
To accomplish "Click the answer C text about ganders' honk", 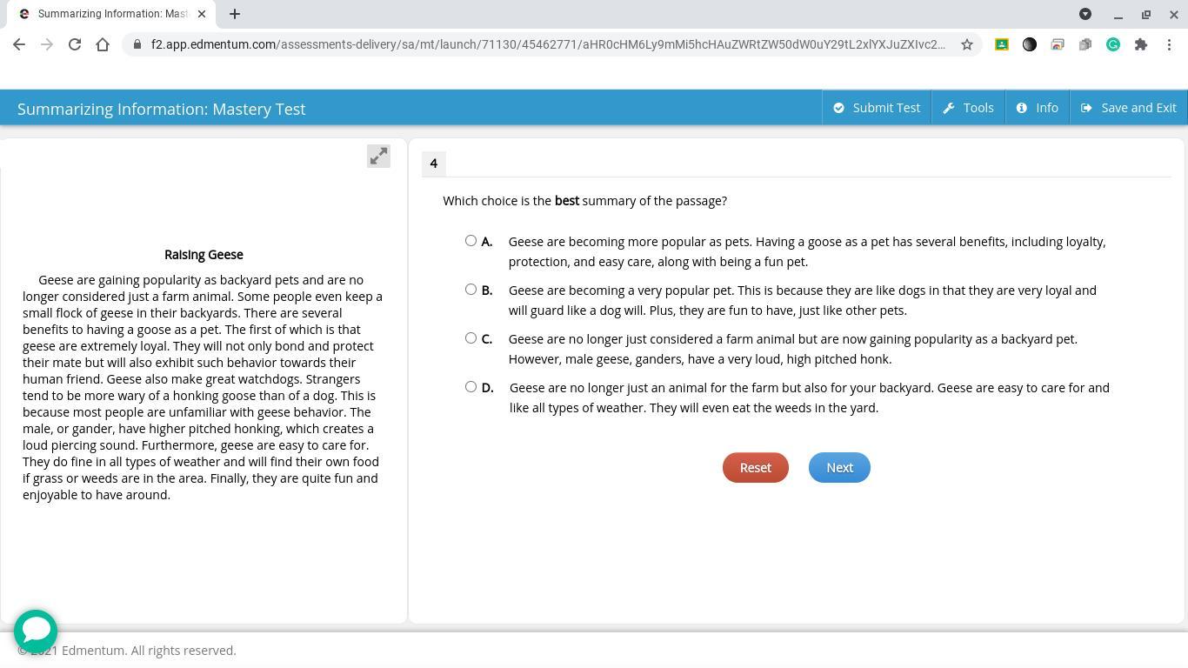I will pyautogui.click(x=793, y=349).
